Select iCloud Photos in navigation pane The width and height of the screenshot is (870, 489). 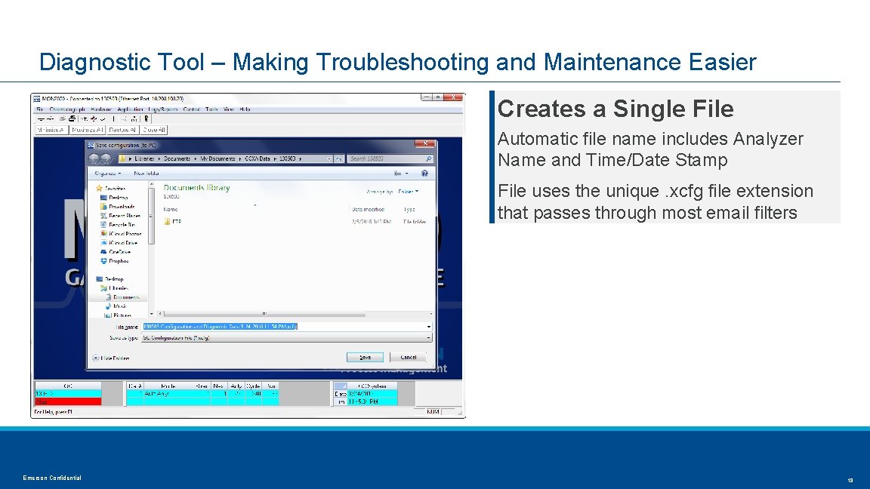(x=121, y=234)
